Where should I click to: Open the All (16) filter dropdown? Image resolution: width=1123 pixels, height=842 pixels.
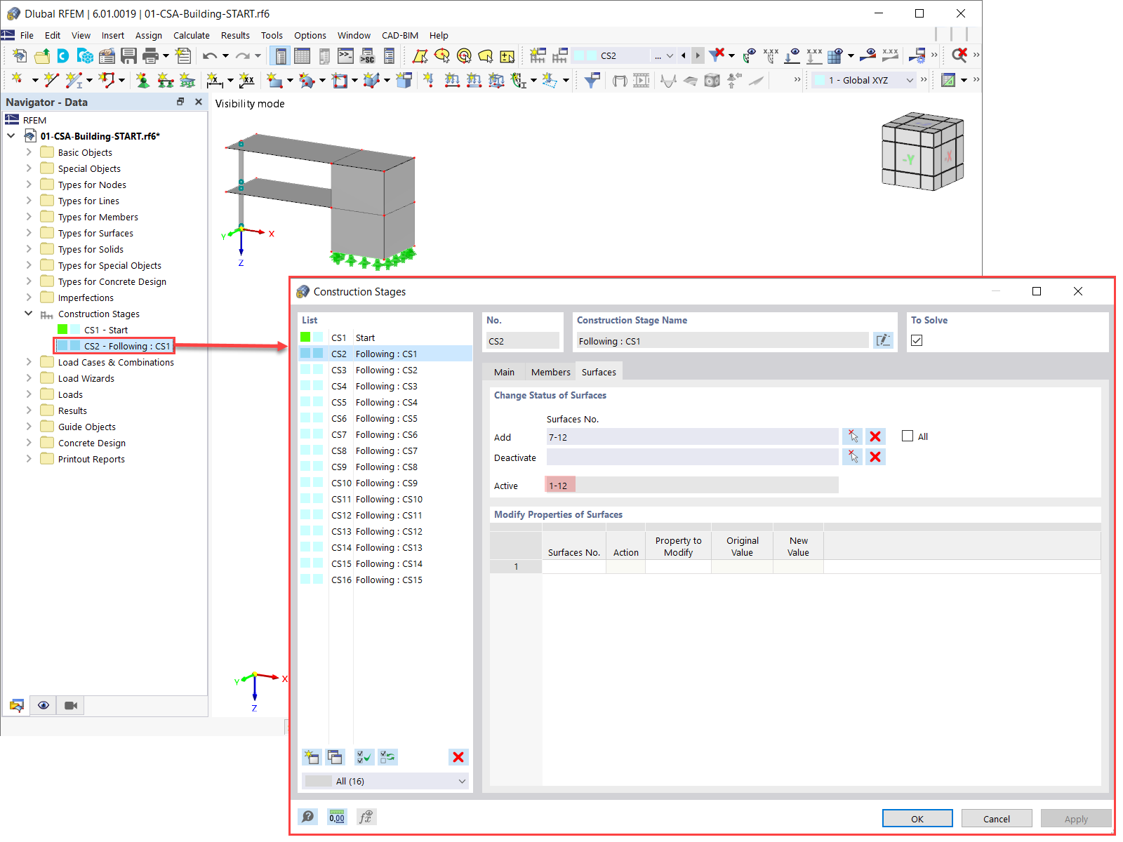tap(385, 781)
